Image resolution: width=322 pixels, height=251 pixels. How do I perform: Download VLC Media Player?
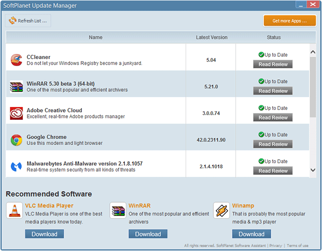[x=44, y=234]
